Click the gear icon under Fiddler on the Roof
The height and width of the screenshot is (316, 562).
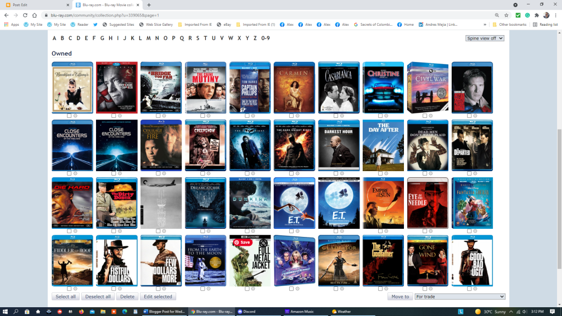[75, 289]
